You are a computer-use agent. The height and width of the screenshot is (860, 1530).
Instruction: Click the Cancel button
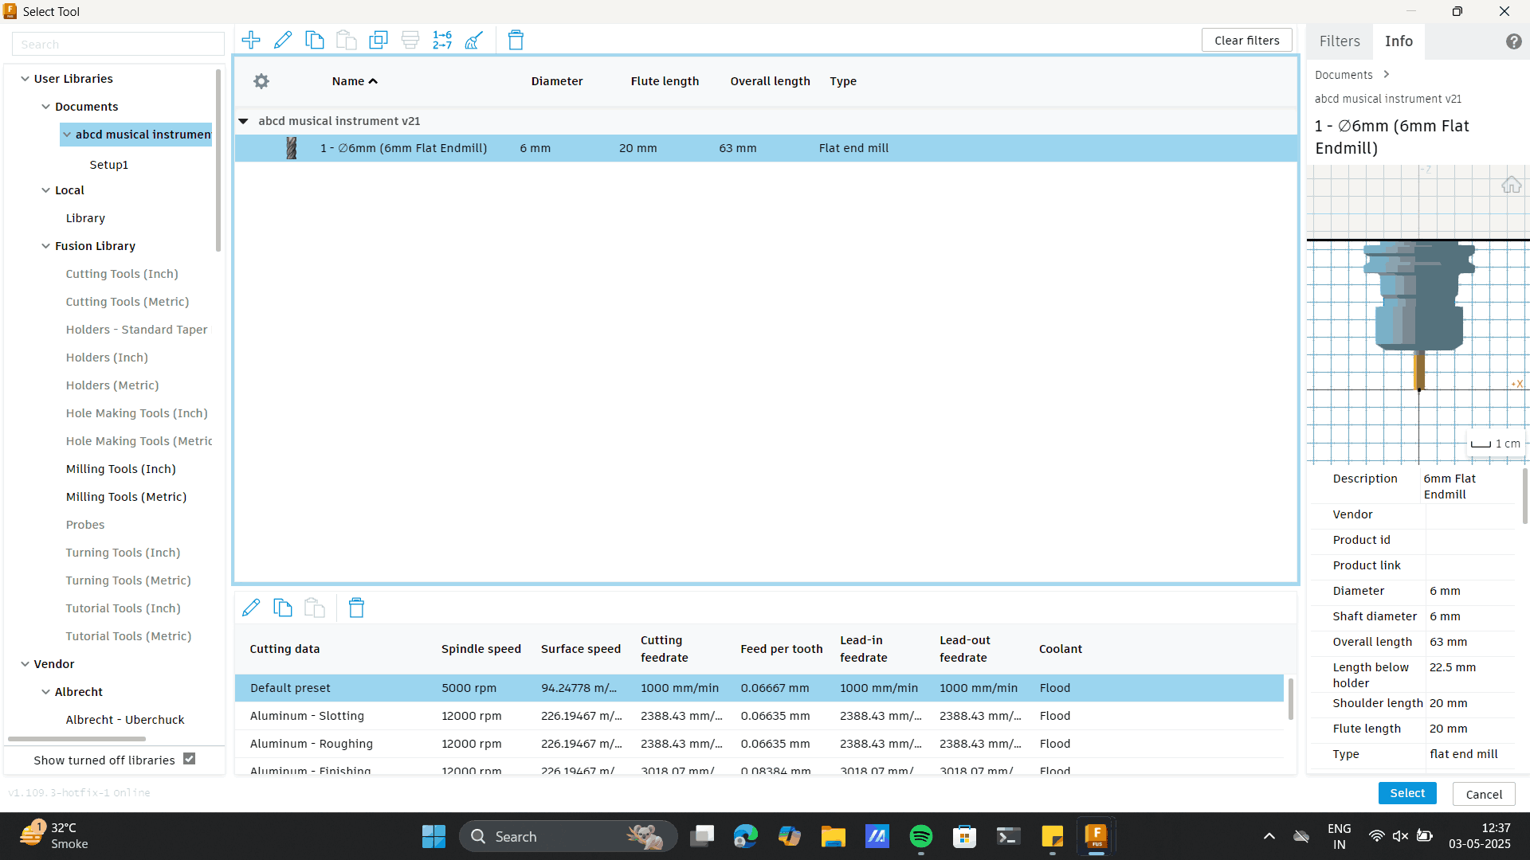(1484, 794)
